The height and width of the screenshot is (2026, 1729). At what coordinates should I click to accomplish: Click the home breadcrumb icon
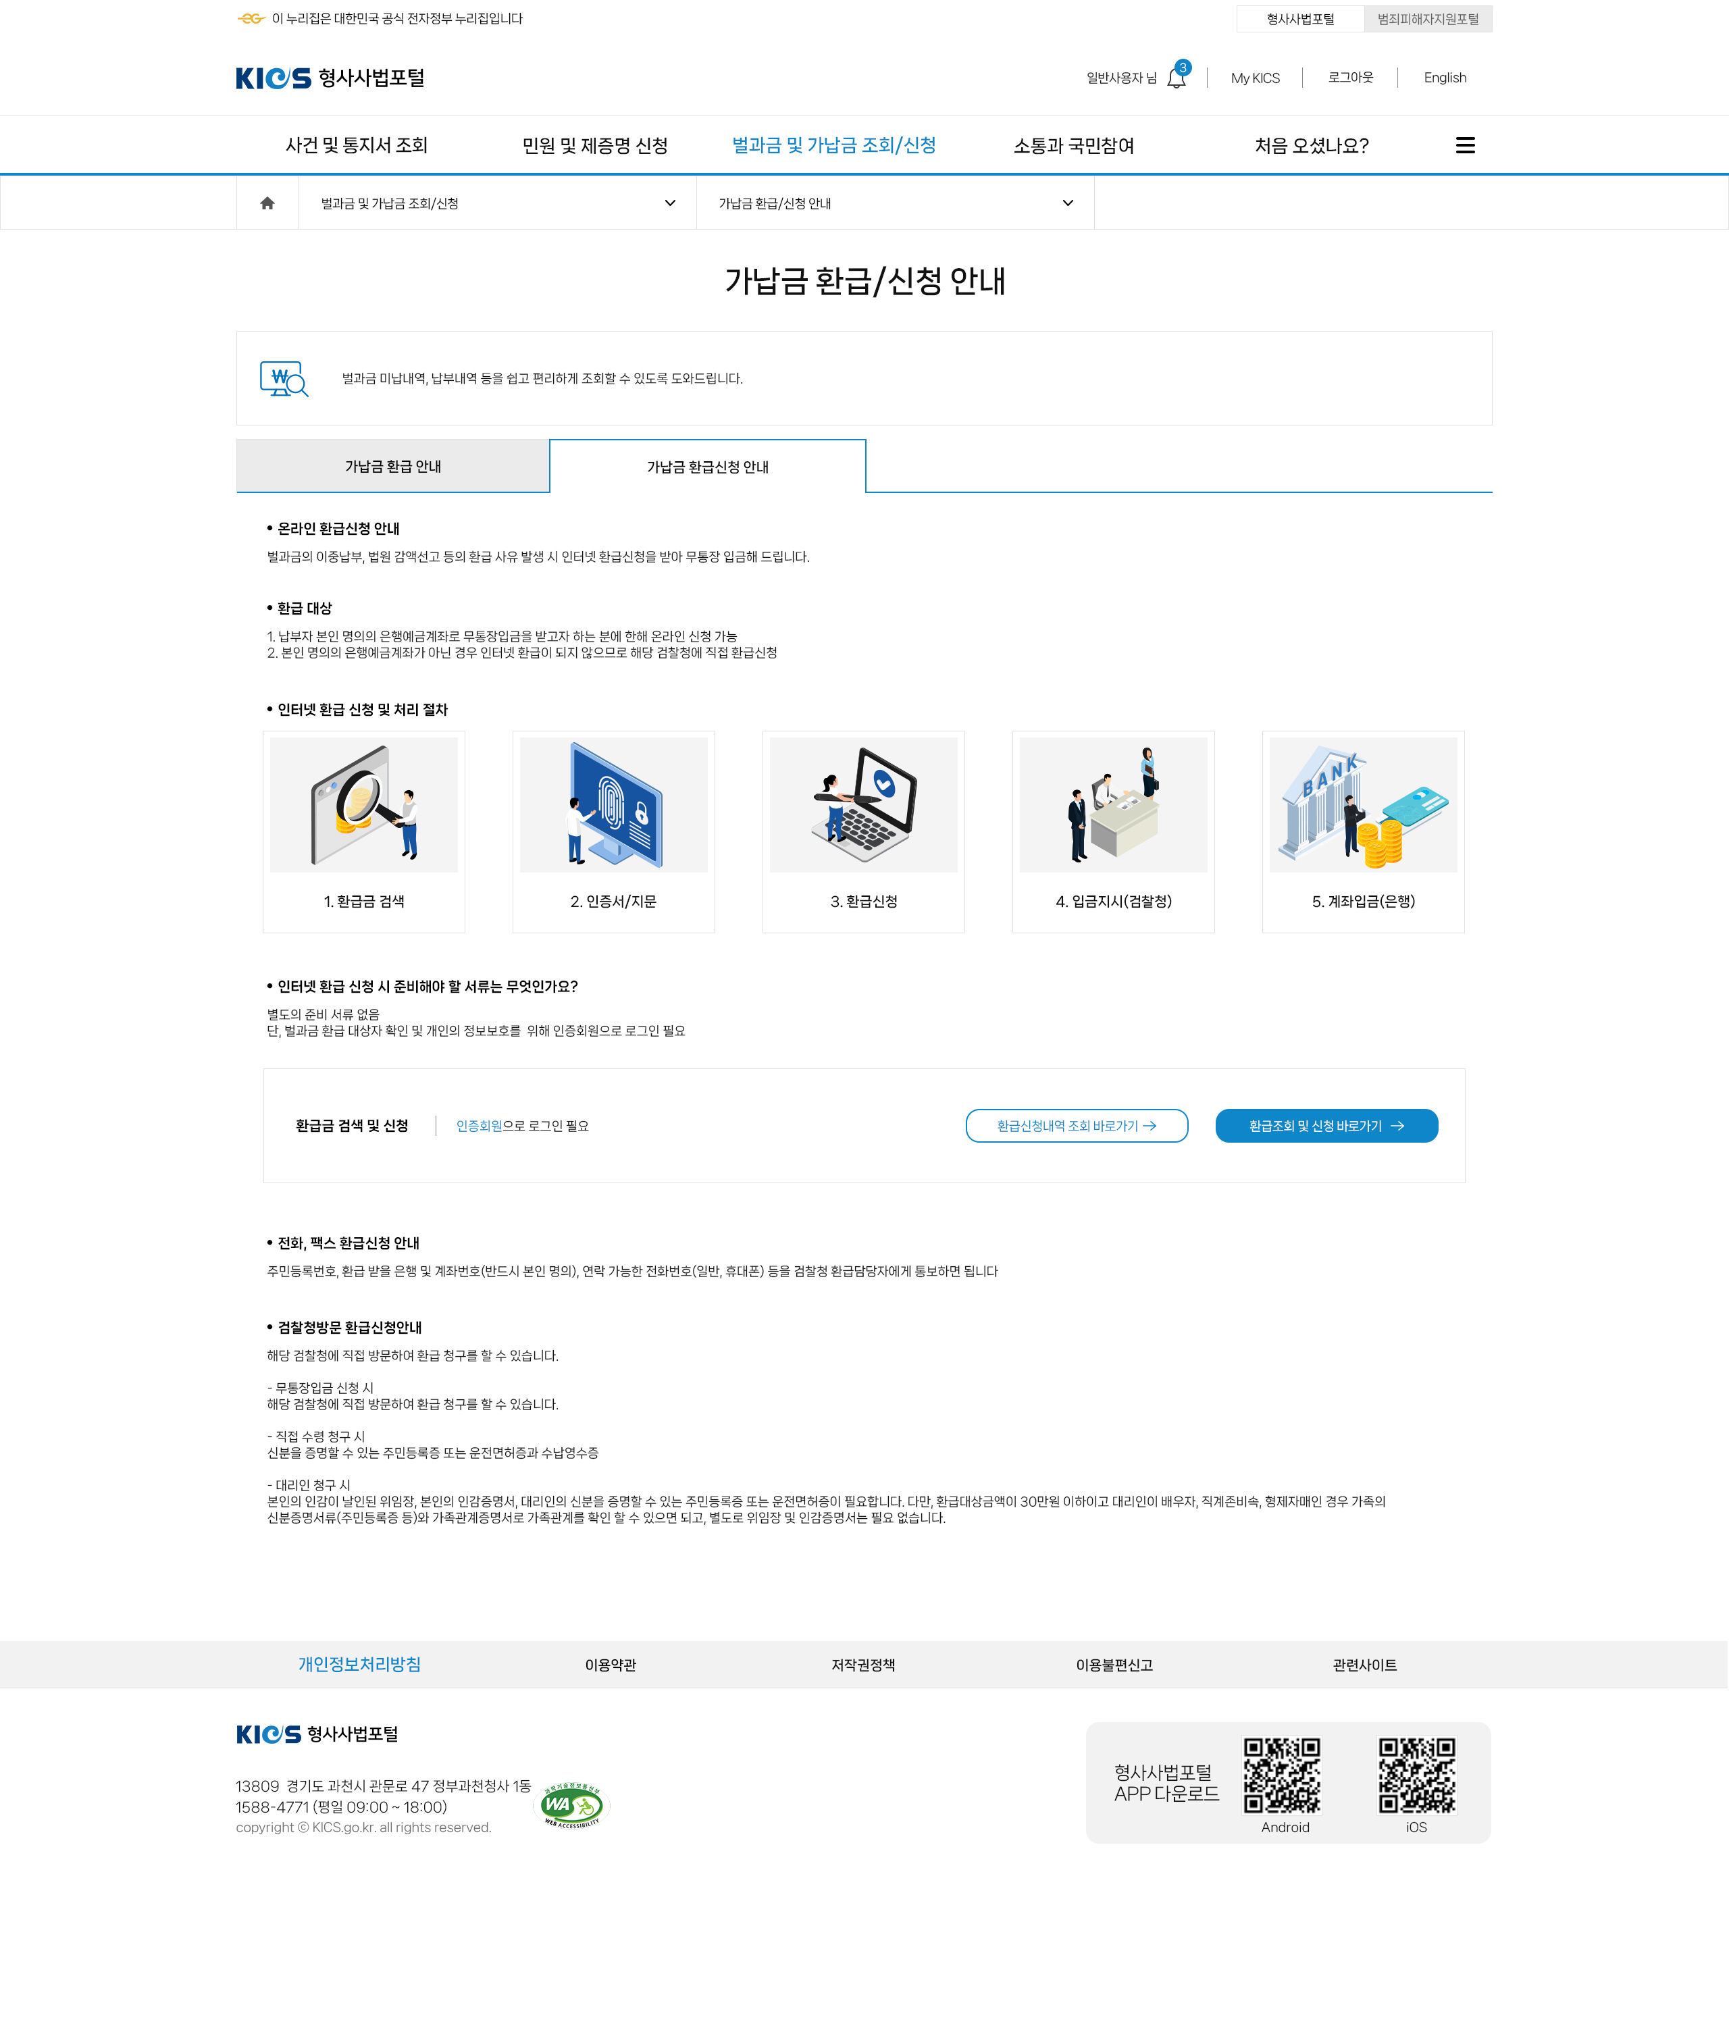pyautogui.click(x=267, y=203)
